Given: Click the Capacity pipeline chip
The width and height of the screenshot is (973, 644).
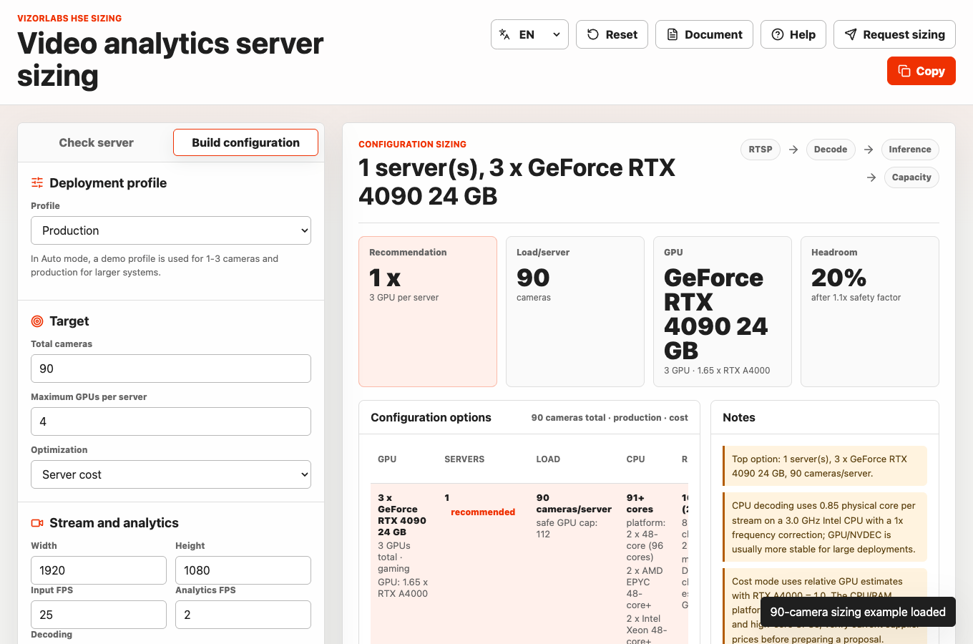Looking at the screenshot, I should pyautogui.click(x=911, y=177).
